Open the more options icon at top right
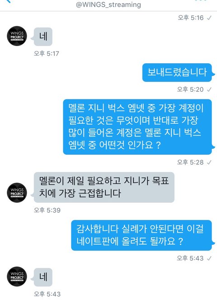The image size is (217, 303). pyautogui.click(x=200, y=0)
